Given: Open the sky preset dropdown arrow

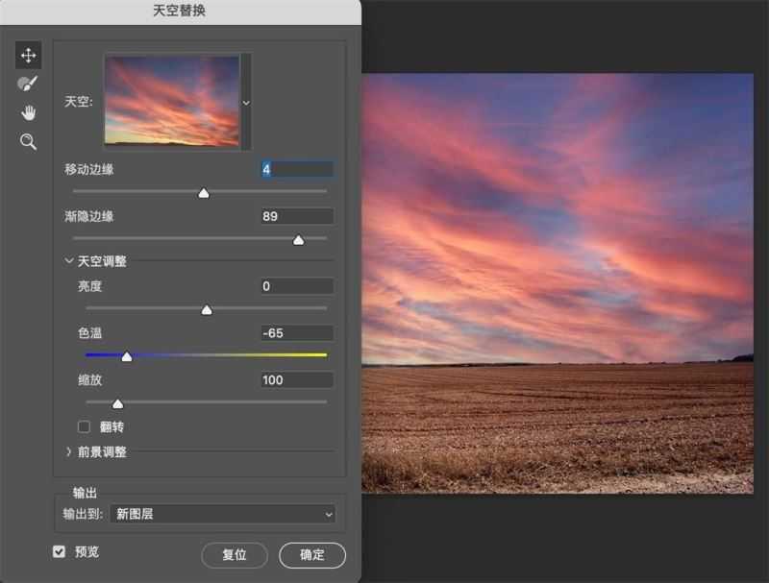Looking at the screenshot, I should pos(246,102).
